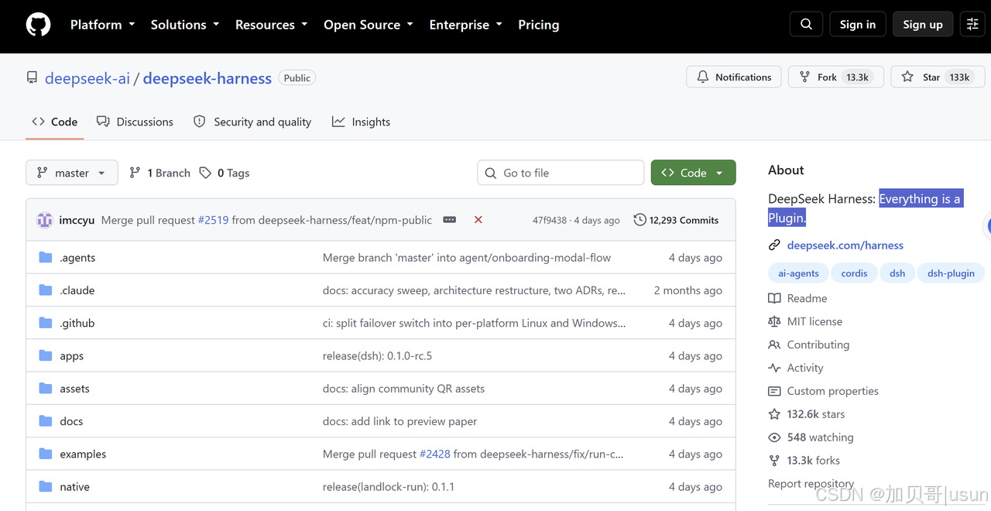The width and height of the screenshot is (991, 511).
Task: Open the Resources dropdown menu
Action: point(271,25)
